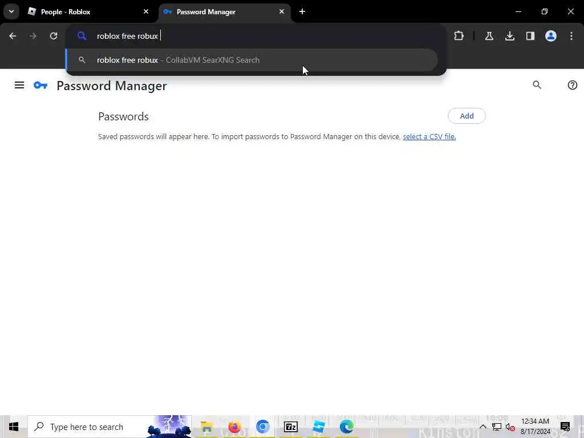584x438 pixels.
Task: Open File Explorer from taskbar
Action: 206,427
